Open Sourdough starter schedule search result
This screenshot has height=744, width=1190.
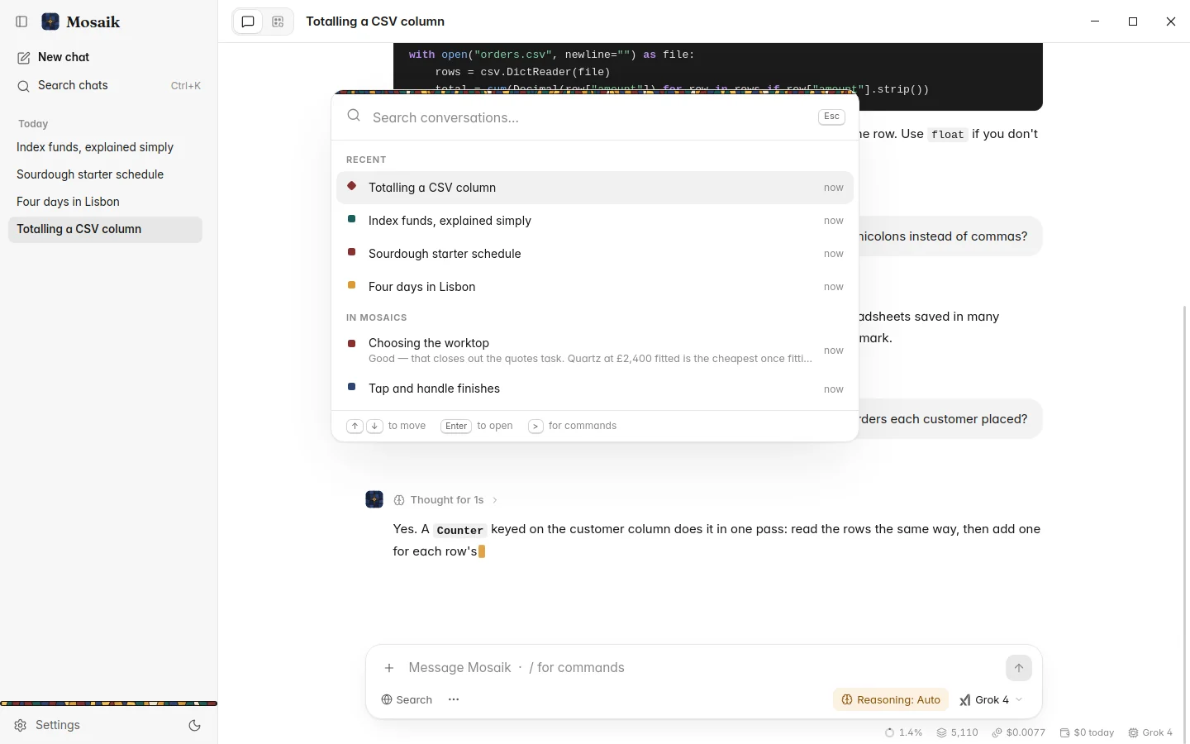[x=595, y=254]
